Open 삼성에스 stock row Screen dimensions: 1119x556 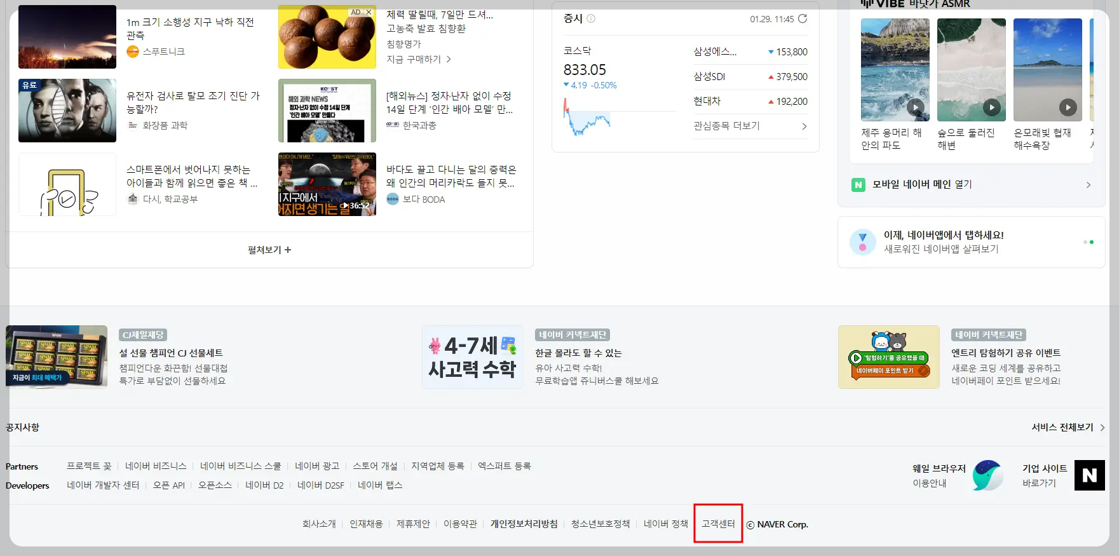tap(750, 52)
